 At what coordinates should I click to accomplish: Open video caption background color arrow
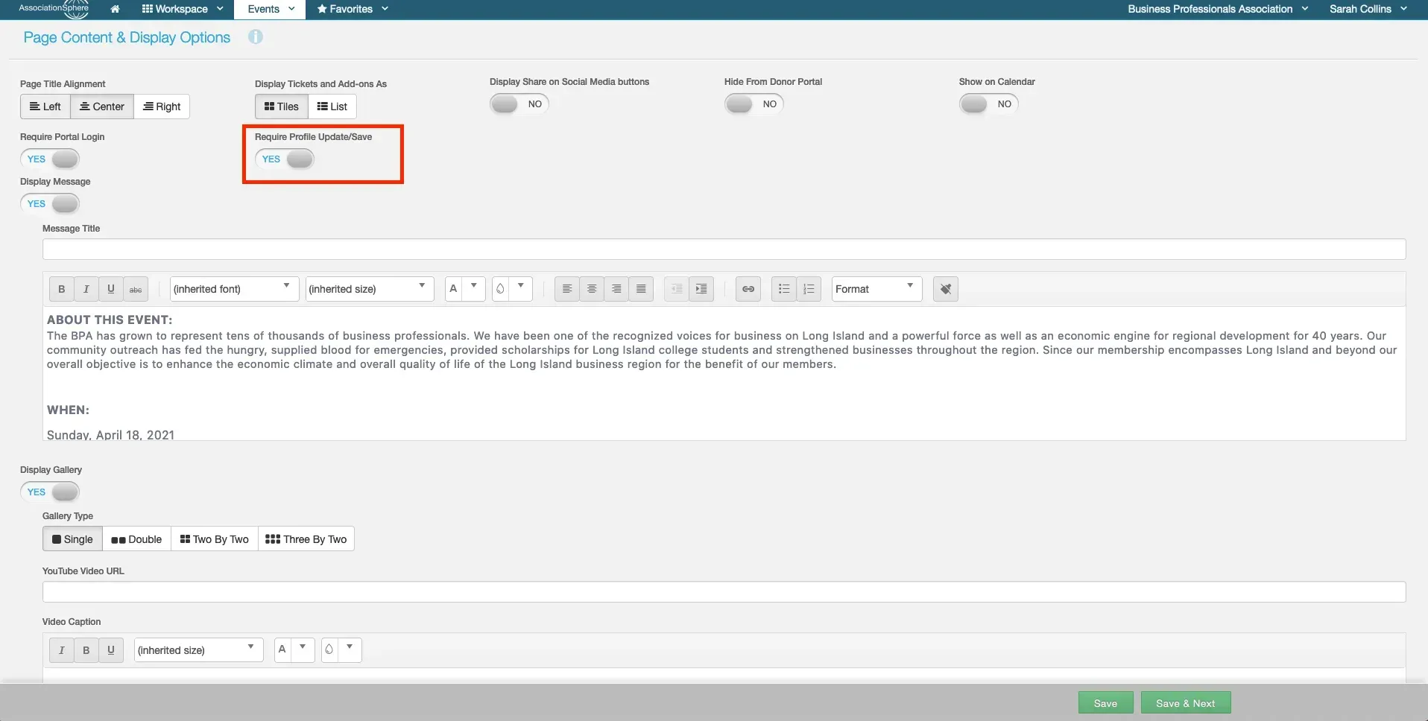[x=350, y=649]
